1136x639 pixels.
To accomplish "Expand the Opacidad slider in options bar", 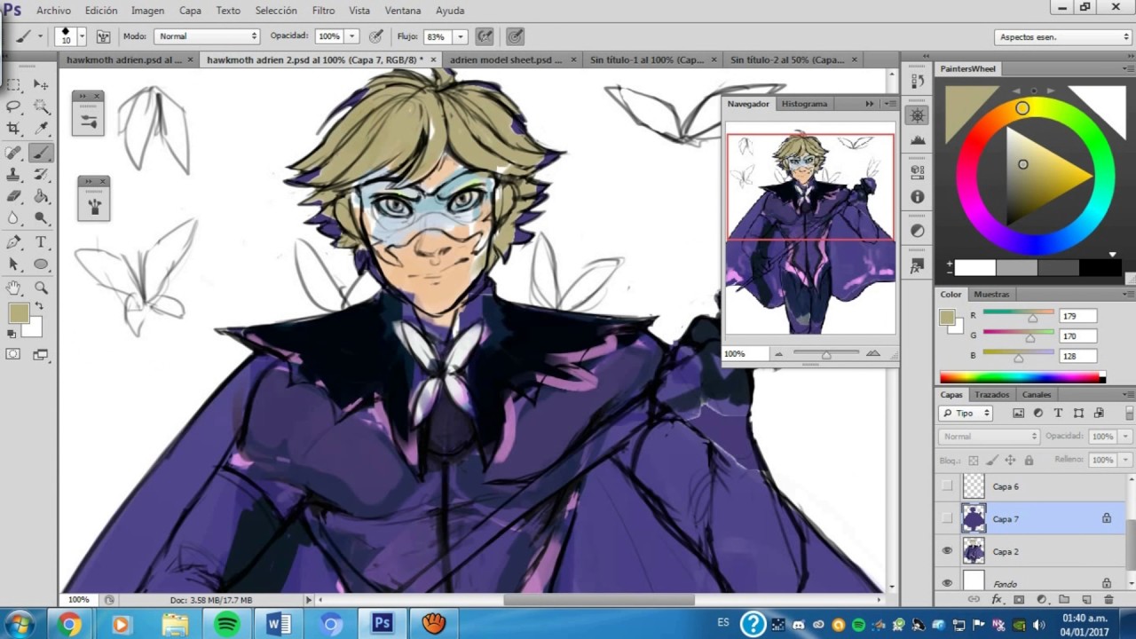I will tap(352, 36).
